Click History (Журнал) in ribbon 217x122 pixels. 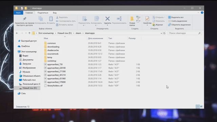click(x=158, y=25)
